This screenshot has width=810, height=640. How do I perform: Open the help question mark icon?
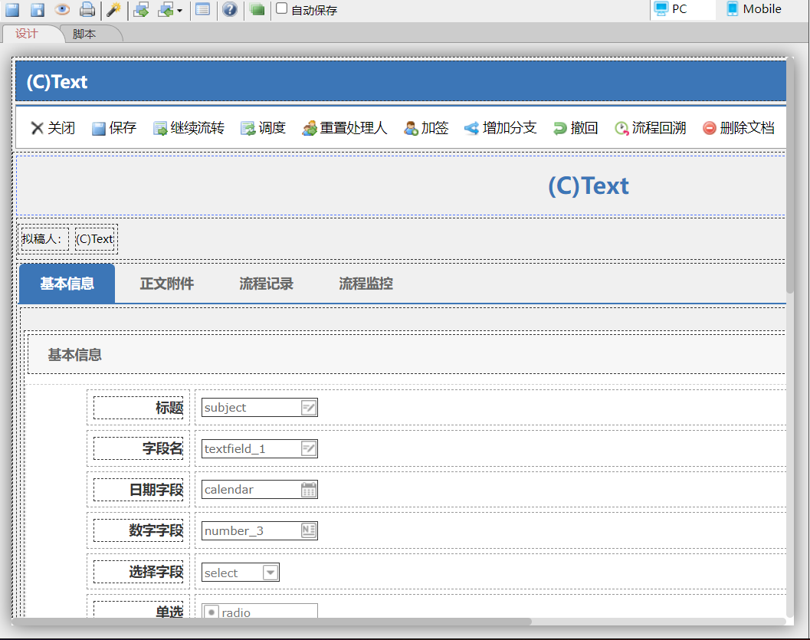point(230,9)
